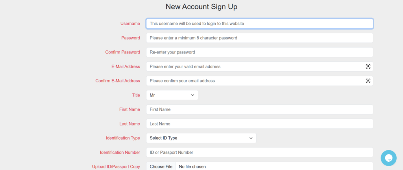Open the chat support bubble icon

(x=388, y=158)
